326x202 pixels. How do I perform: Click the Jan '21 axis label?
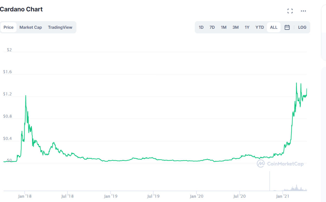(x=284, y=195)
